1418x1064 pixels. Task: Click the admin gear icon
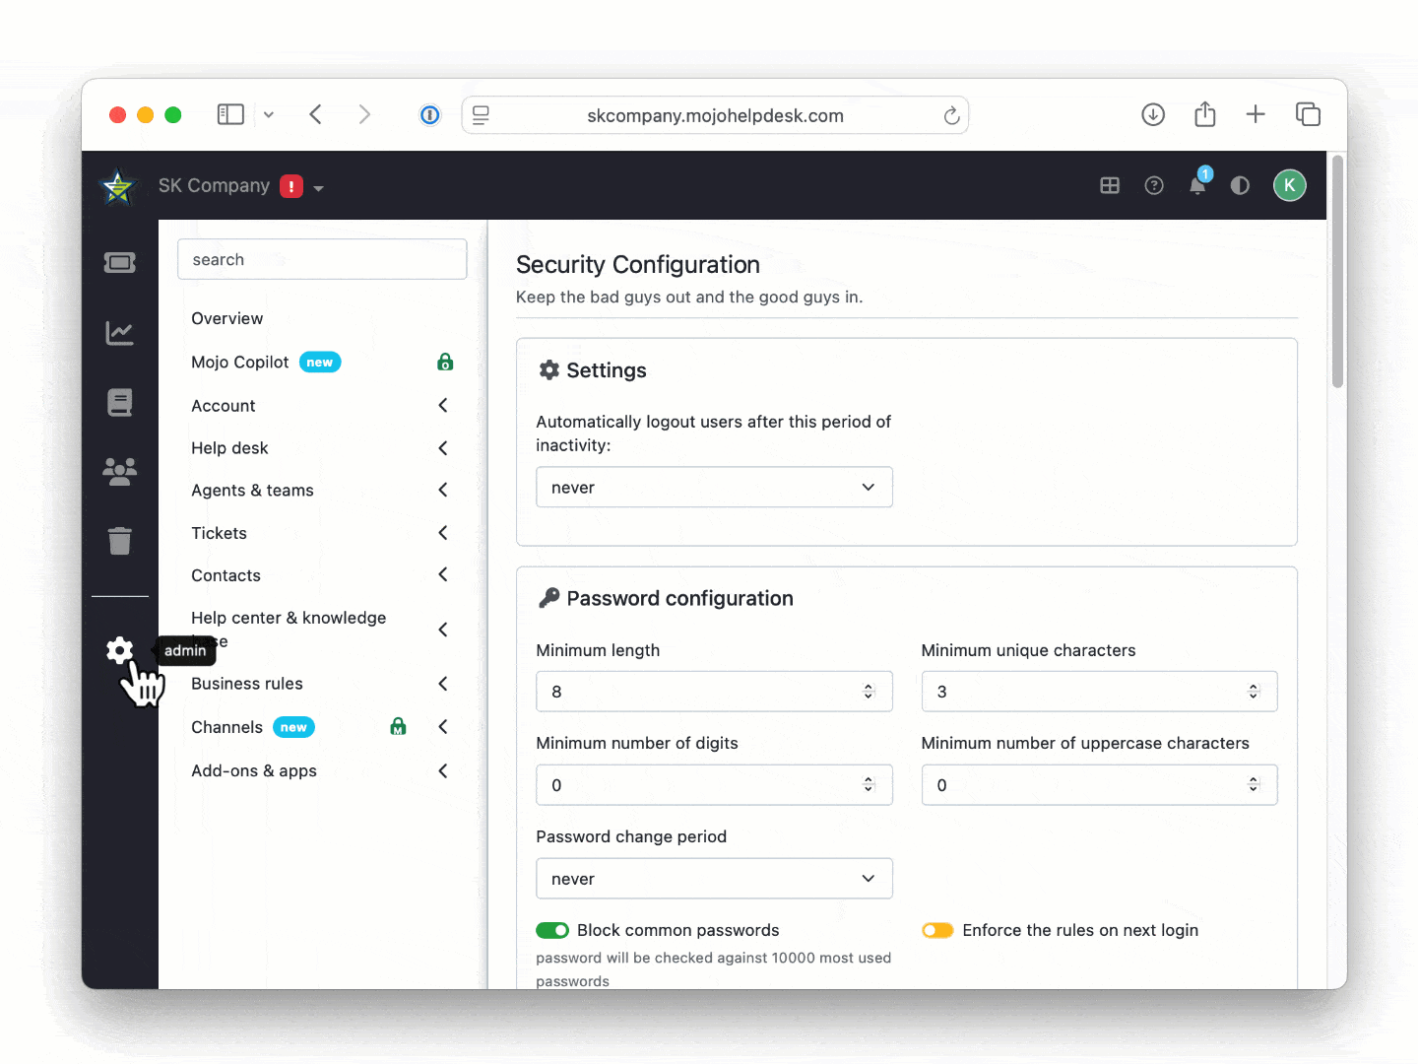coord(120,650)
